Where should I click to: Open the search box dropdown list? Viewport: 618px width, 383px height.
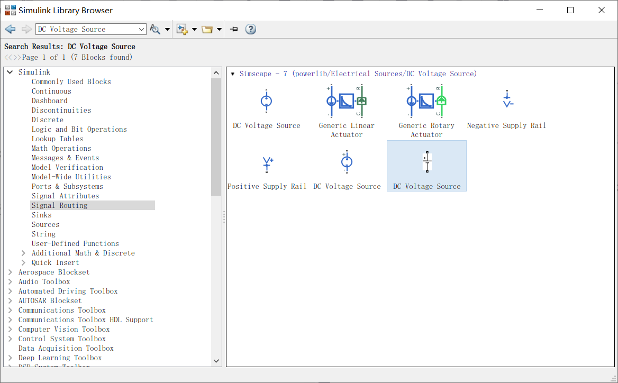[141, 29]
